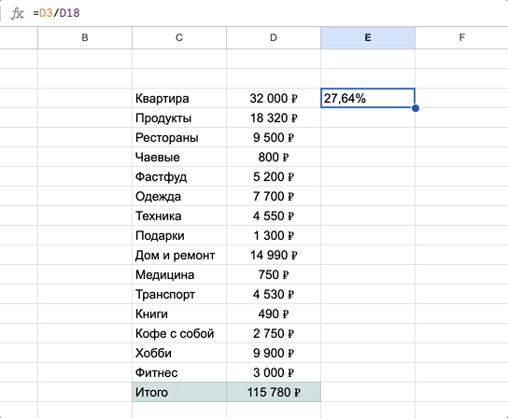Screen dimensions: 508x418
Task: Select column D header
Action: (274, 38)
